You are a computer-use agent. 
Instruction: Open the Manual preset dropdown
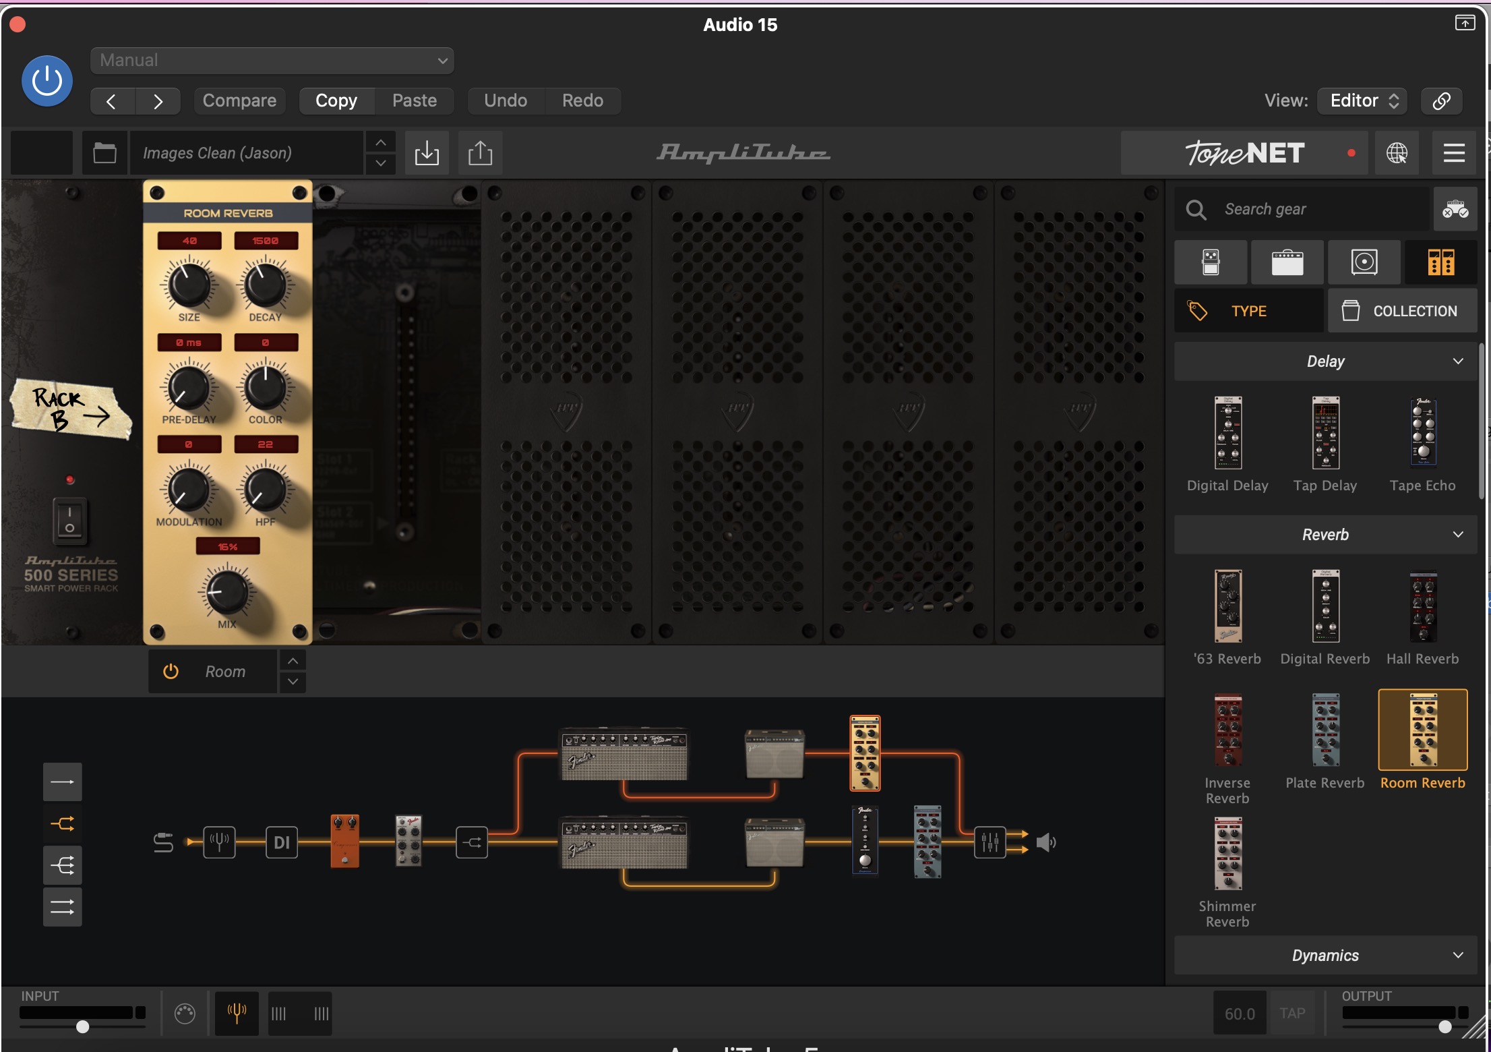tap(272, 61)
